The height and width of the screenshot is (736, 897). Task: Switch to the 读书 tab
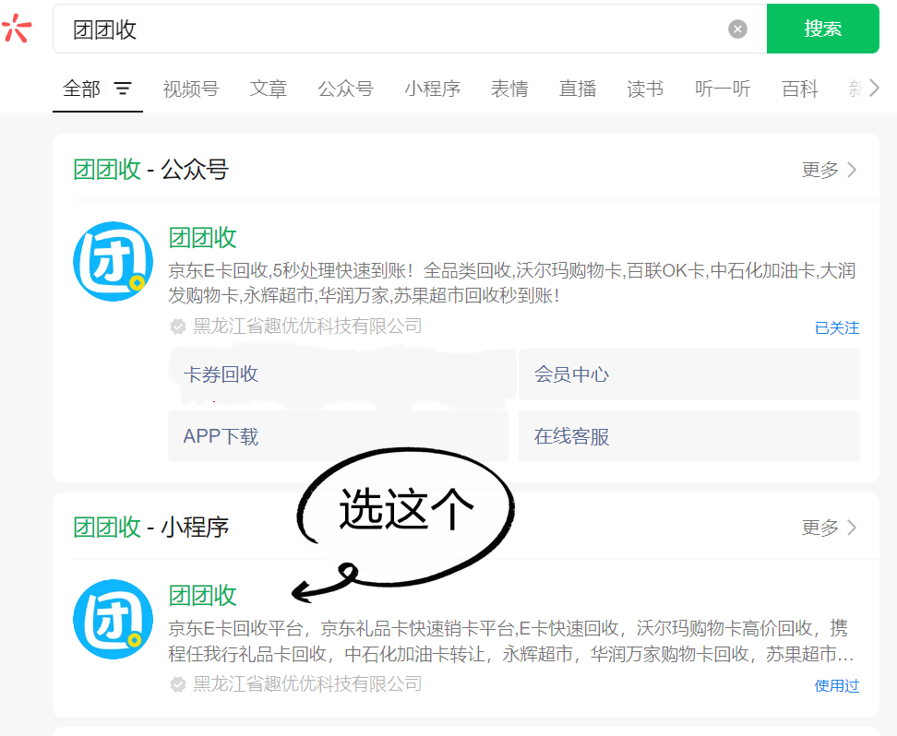click(x=645, y=89)
